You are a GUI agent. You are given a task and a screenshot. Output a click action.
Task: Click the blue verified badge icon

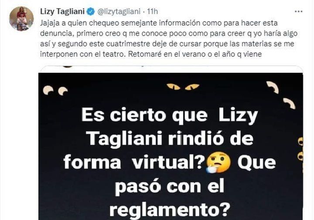pos(91,12)
